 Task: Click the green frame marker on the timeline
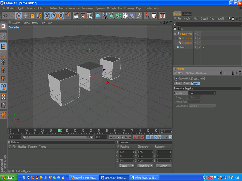click(x=59, y=131)
